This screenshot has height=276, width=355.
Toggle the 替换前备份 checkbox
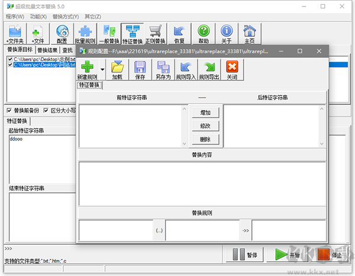pos(9,110)
